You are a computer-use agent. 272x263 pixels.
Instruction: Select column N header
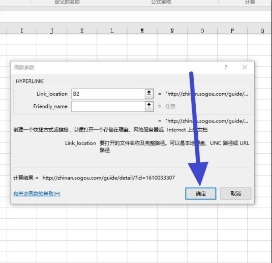[172, 31]
